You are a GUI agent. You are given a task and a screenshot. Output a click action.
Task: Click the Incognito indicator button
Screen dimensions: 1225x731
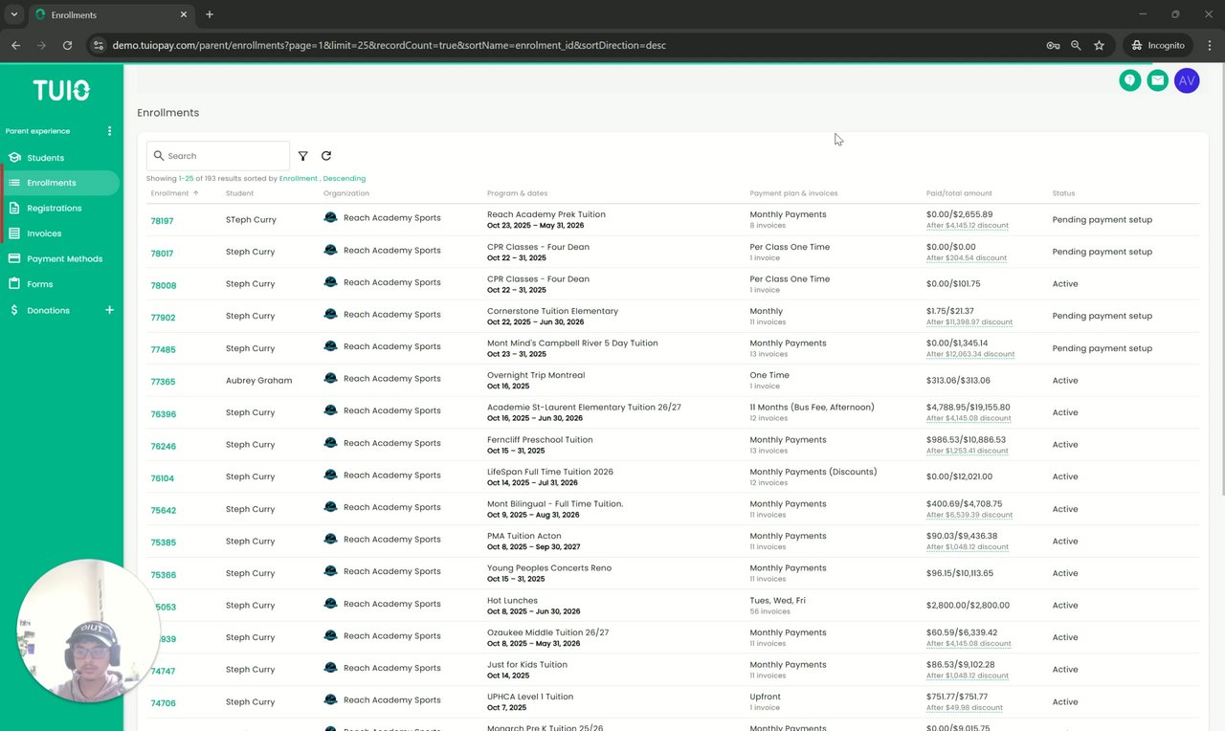[1159, 45]
